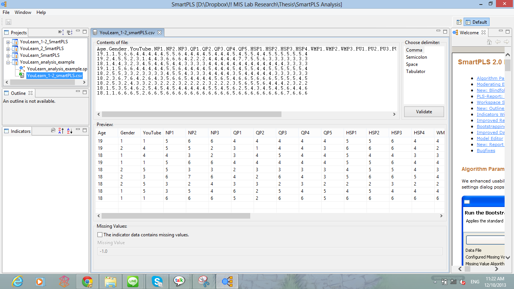The width and height of the screenshot is (514, 289).
Task: Close the YouLearn_1-2_smartPLS.csv editor tab
Action: coord(160,32)
